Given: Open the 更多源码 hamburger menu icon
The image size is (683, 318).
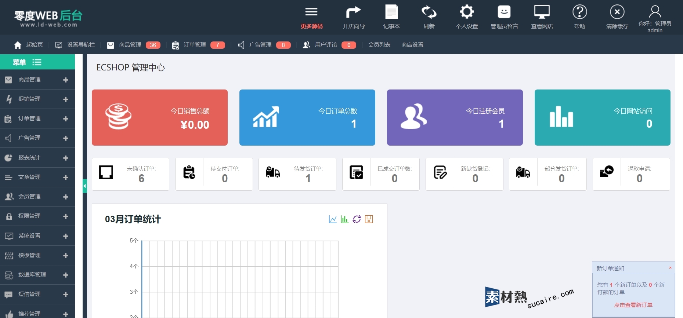Looking at the screenshot, I should tap(311, 12).
